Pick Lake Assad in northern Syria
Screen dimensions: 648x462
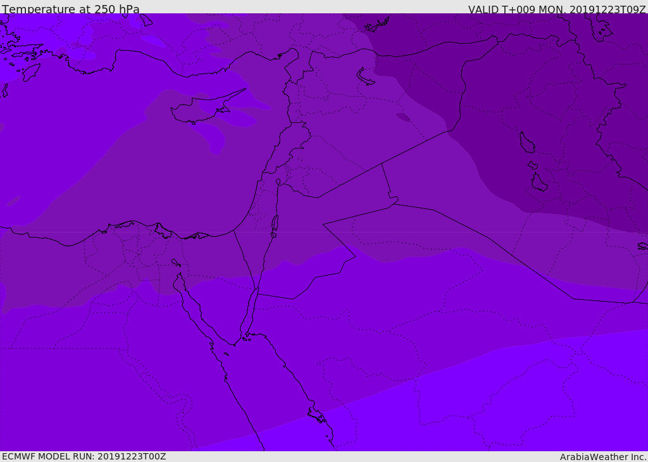click(366, 77)
